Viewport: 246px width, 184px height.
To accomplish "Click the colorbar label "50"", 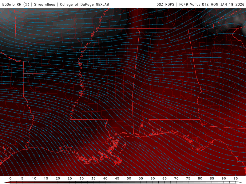I will [x=129, y=178].
